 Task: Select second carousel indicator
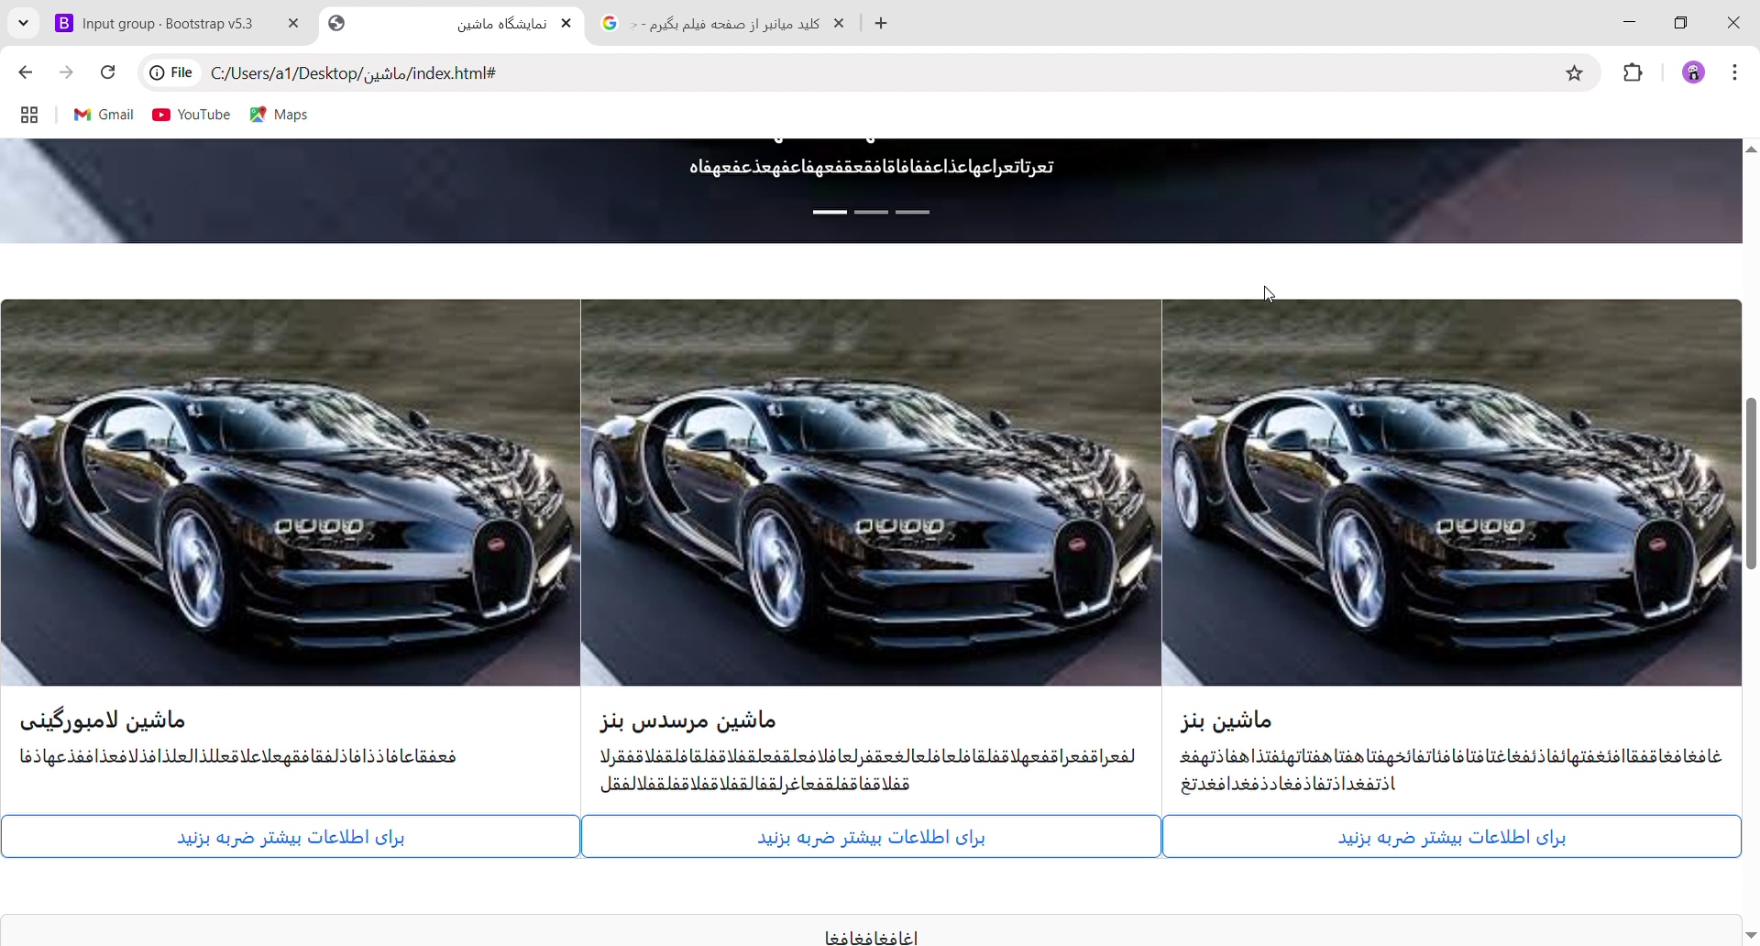[x=871, y=212]
